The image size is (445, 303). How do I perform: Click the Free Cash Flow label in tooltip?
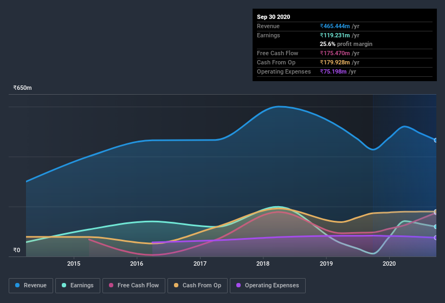tap(278, 53)
